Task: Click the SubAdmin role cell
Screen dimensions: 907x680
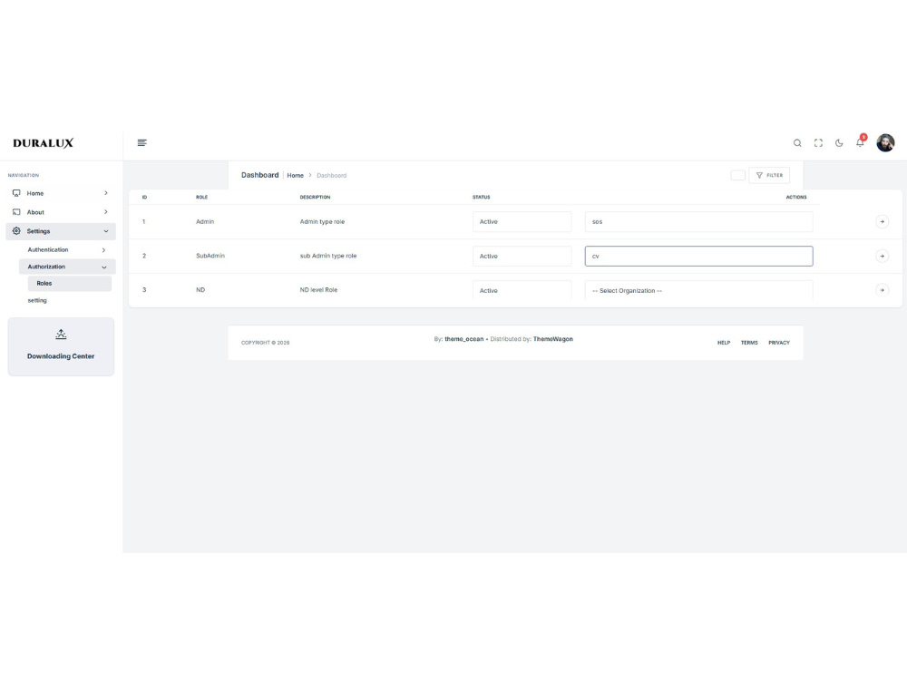Action: click(x=210, y=256)
